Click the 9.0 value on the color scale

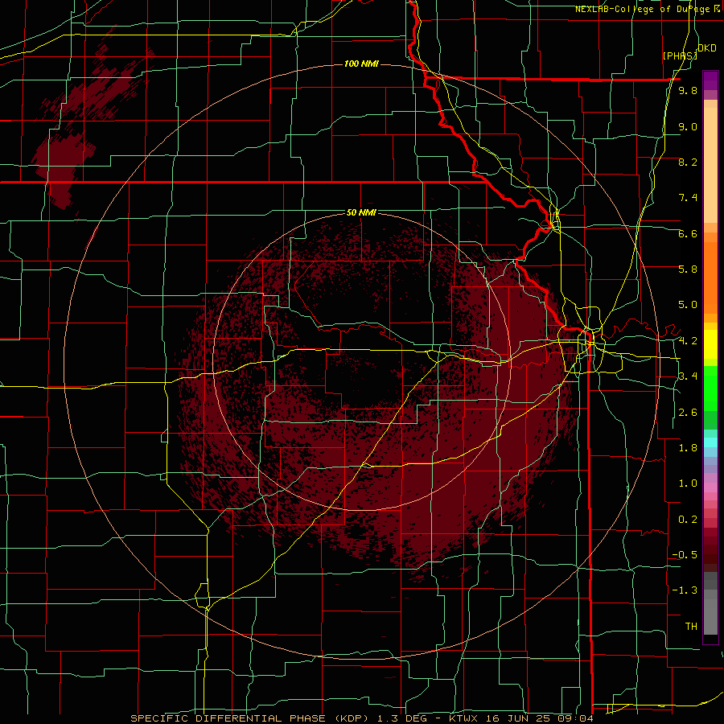[688, 126]
